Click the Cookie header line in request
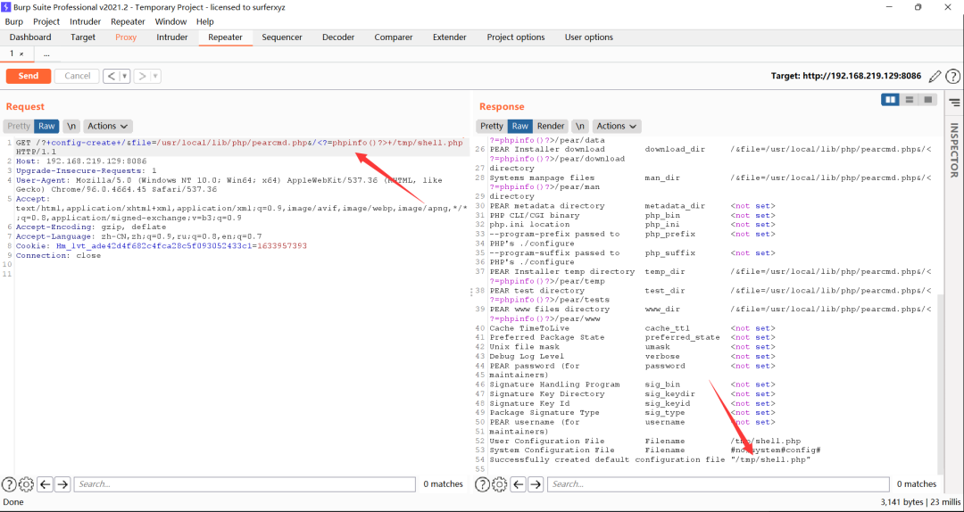The image size is (964, 512). click(x=161, y=246)
